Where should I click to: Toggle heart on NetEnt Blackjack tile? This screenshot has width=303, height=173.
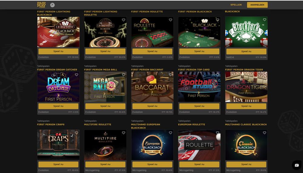tap(265, 20)
